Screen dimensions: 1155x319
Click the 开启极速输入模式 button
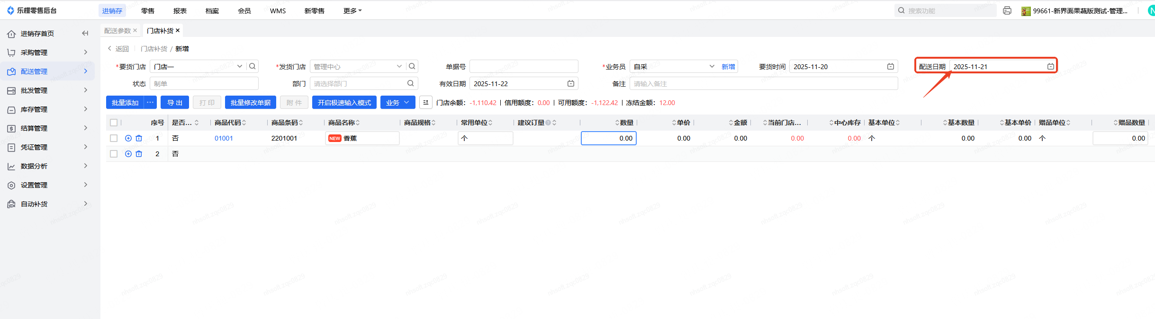click(x=344, y=102)
